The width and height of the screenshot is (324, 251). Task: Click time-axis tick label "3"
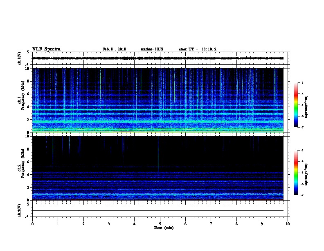point(109,224)
